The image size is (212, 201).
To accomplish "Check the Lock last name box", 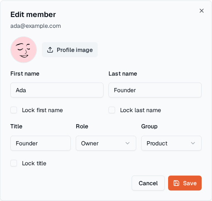I will tap(112, 110).
